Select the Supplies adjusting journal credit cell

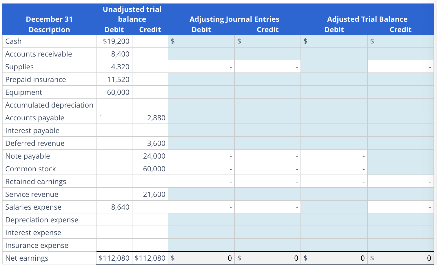pos(267,66)
